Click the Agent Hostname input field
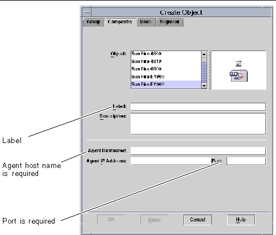 (x=198, y=151)
